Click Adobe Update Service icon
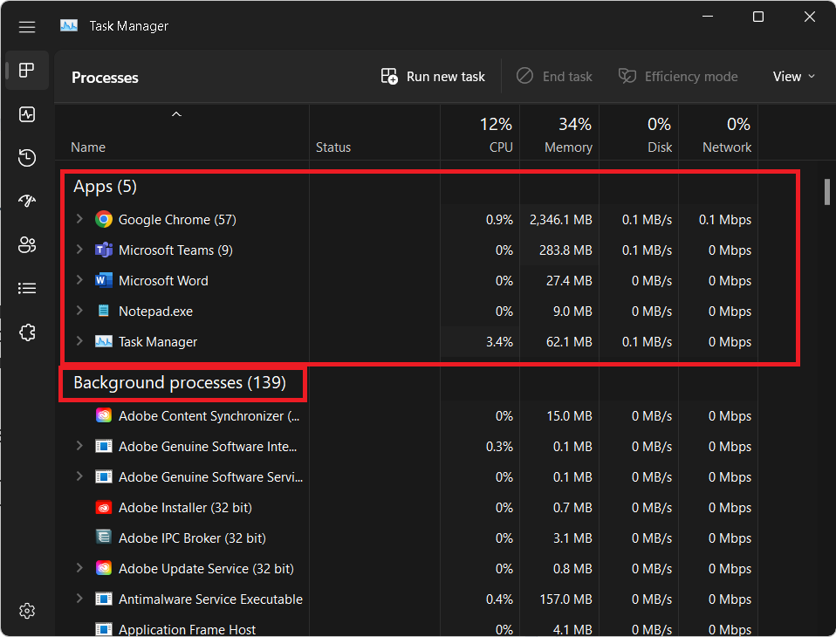This screenshot has height=637, width=836. tap(104, 568)
